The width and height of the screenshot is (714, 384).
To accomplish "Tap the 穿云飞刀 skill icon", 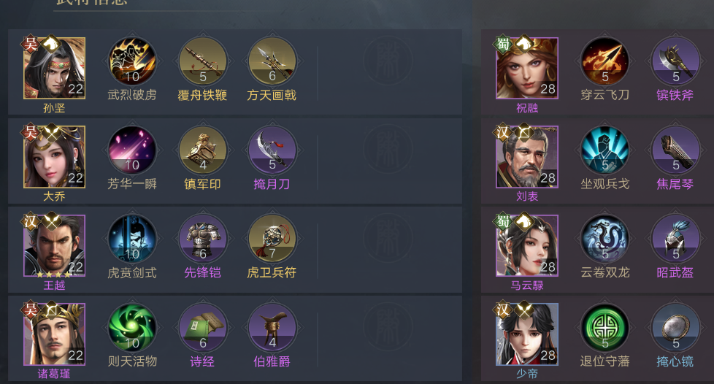I will pyautogui.click(x=604, y=61).
